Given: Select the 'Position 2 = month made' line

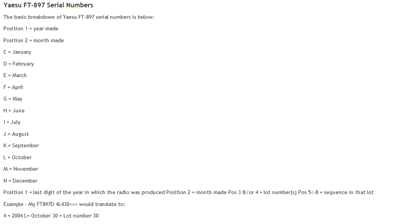Looking at the screenshot, I should pyautogui.click(x=33, y=40).
